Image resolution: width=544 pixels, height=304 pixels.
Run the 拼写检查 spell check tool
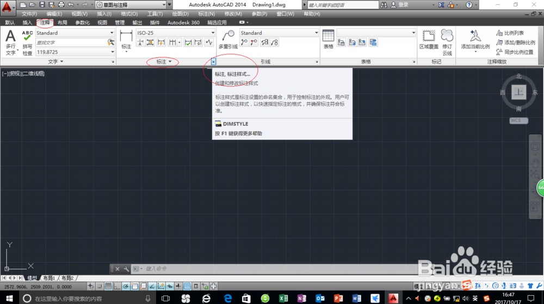27,42
